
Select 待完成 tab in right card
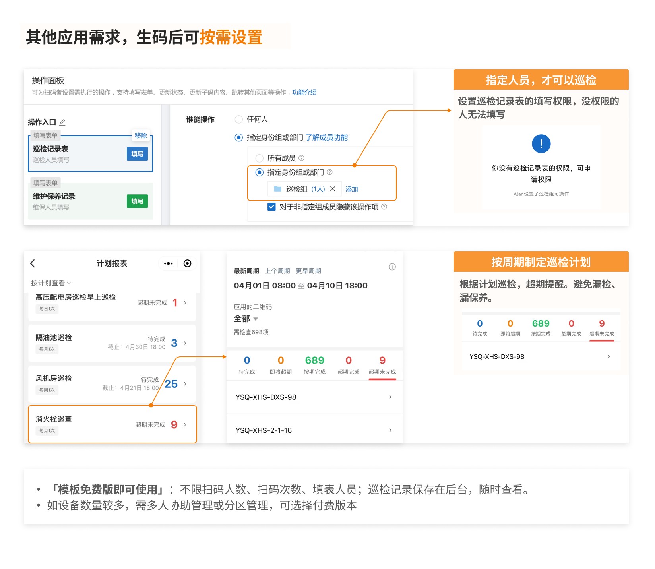[x=480, y=328]
